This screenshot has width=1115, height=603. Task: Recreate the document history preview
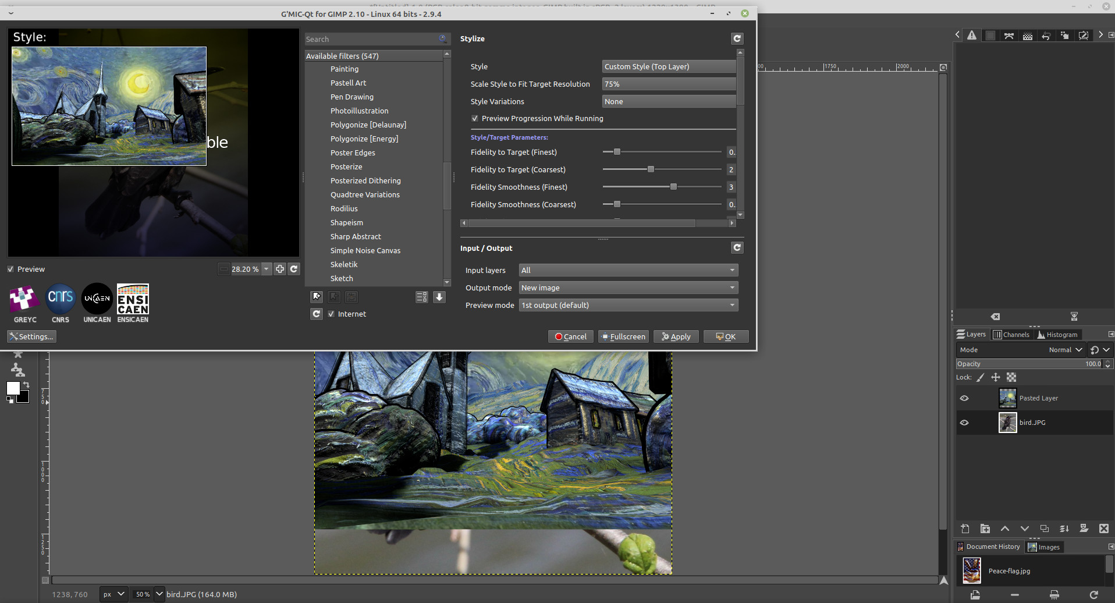pyautogui.click(x=1093, y=595)
